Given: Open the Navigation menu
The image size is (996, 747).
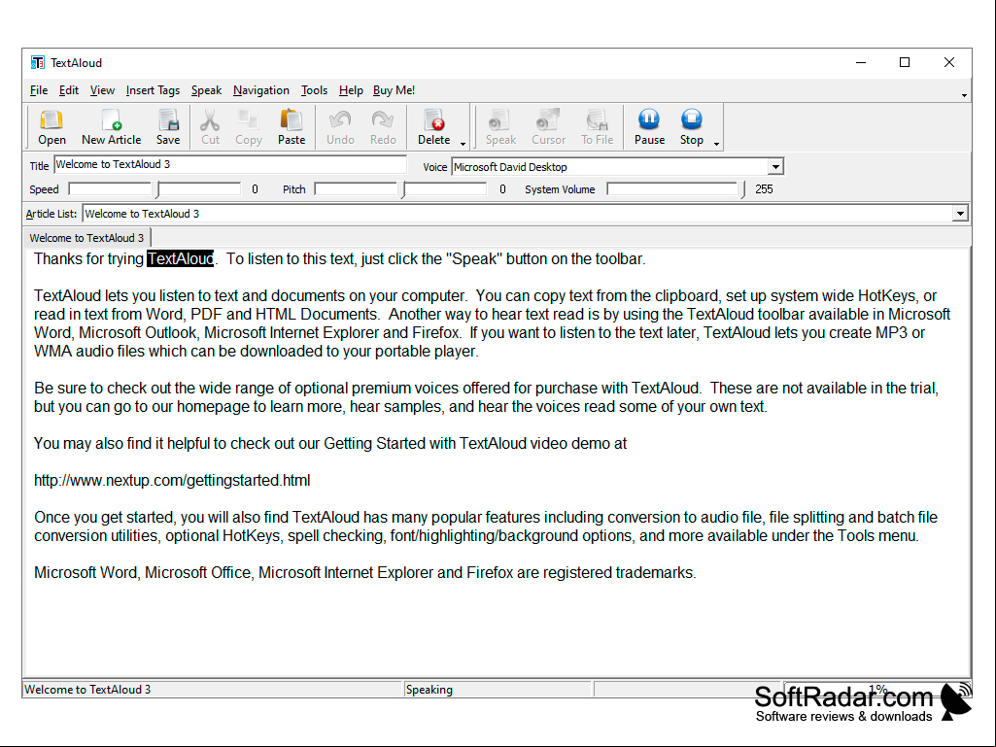Looking at the screenshot, I should click(x=261, y=90).
